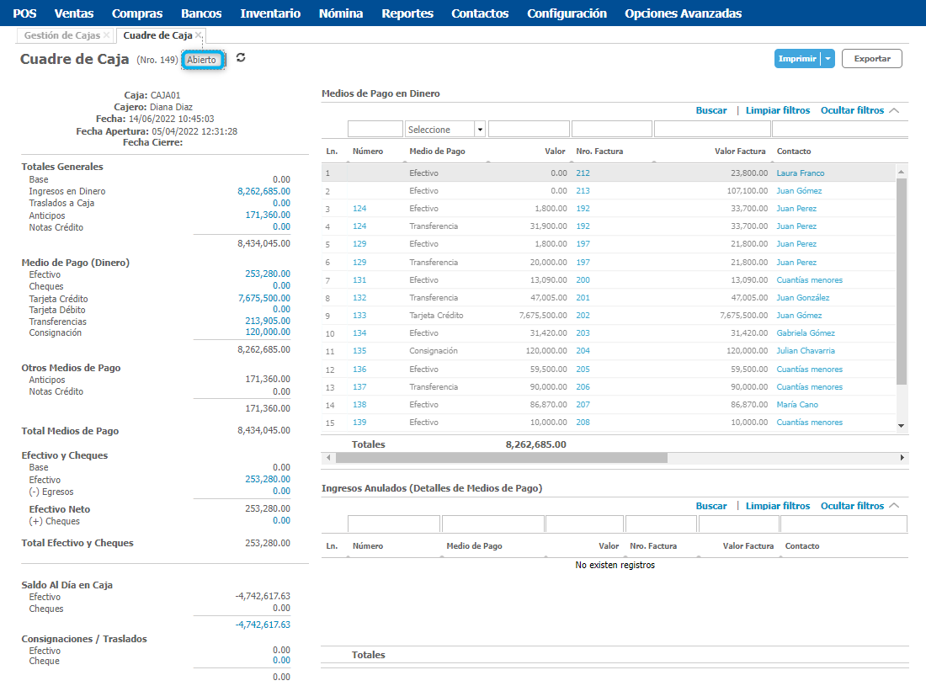
Task: Click the refresh icon beside Abierto status
Action: point(241,58)
